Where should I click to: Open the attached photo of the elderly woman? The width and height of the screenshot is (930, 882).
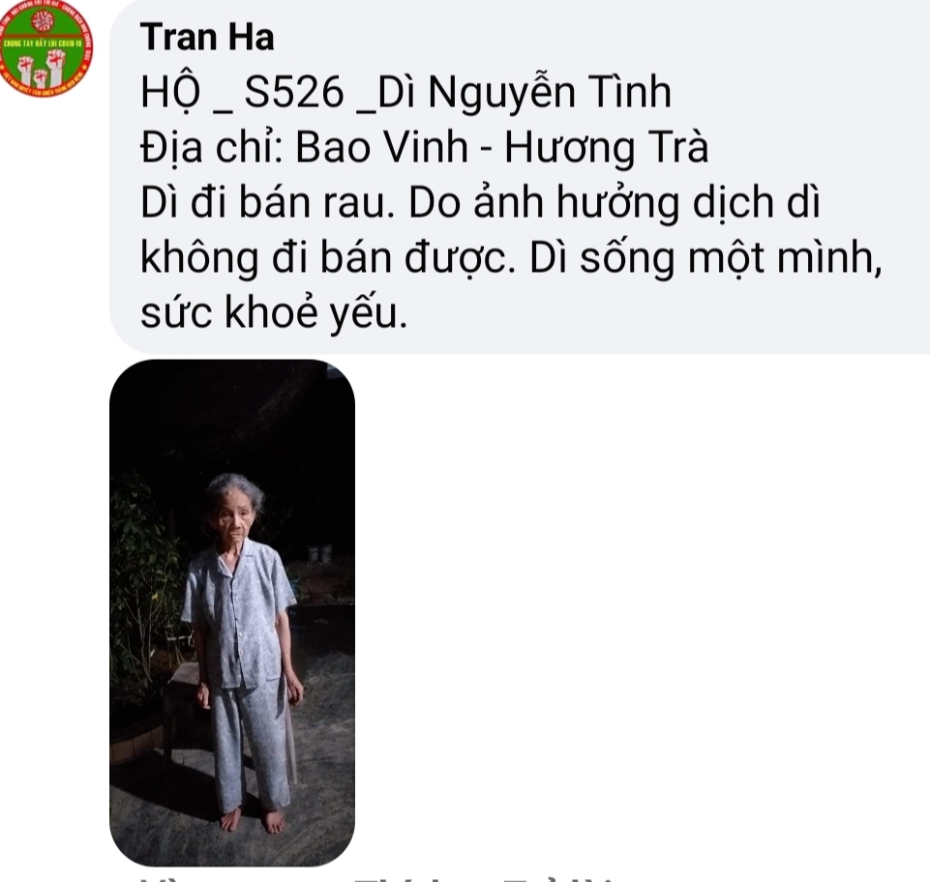[x=232, y=613]
